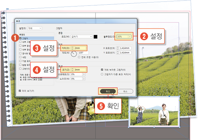This screenshot has height=140, width=198.
Task: Click the 거리 distance field showing 2mm
Action: (80, 48)
